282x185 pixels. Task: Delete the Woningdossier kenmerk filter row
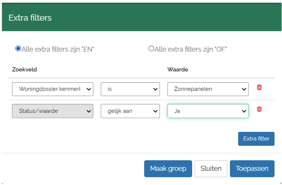(259, 87)
